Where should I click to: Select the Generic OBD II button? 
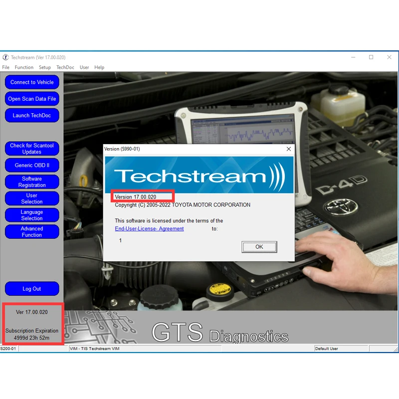pyautogui.click(x=32, y=165)
